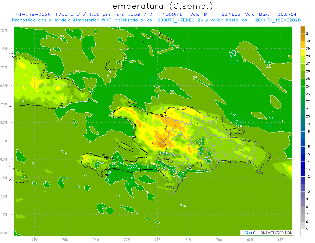
Task: Click the legend value '25'
Action: [x=308, y=79]
